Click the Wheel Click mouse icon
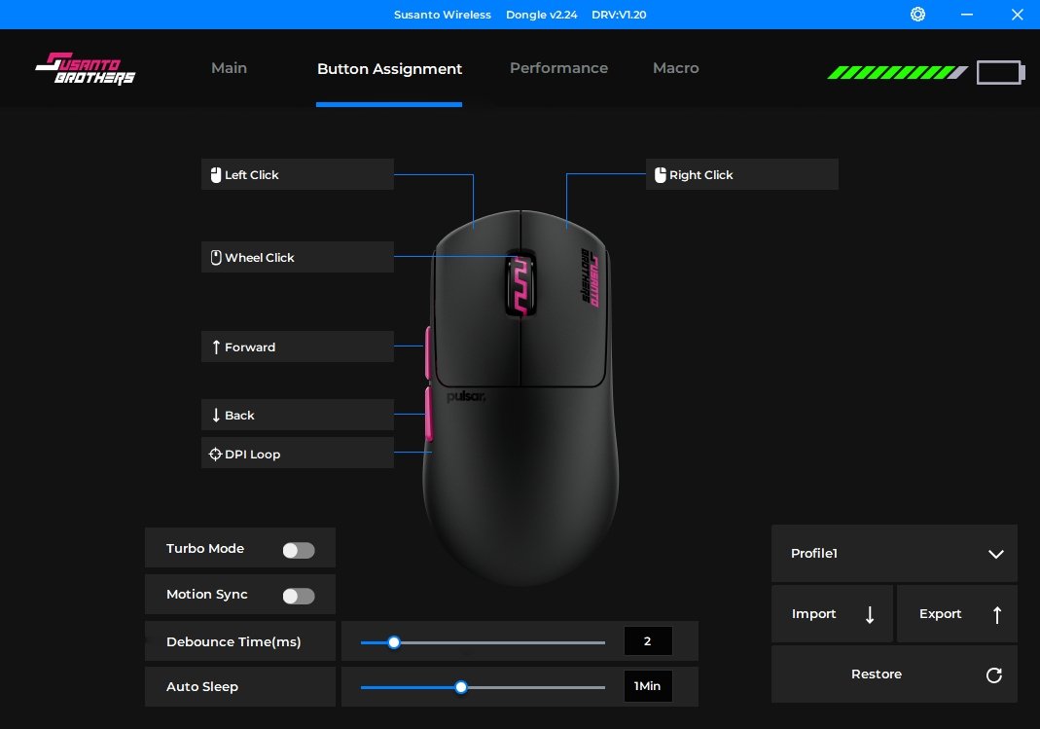Screen dimensions: 1040x729 (x=216, y=257)
